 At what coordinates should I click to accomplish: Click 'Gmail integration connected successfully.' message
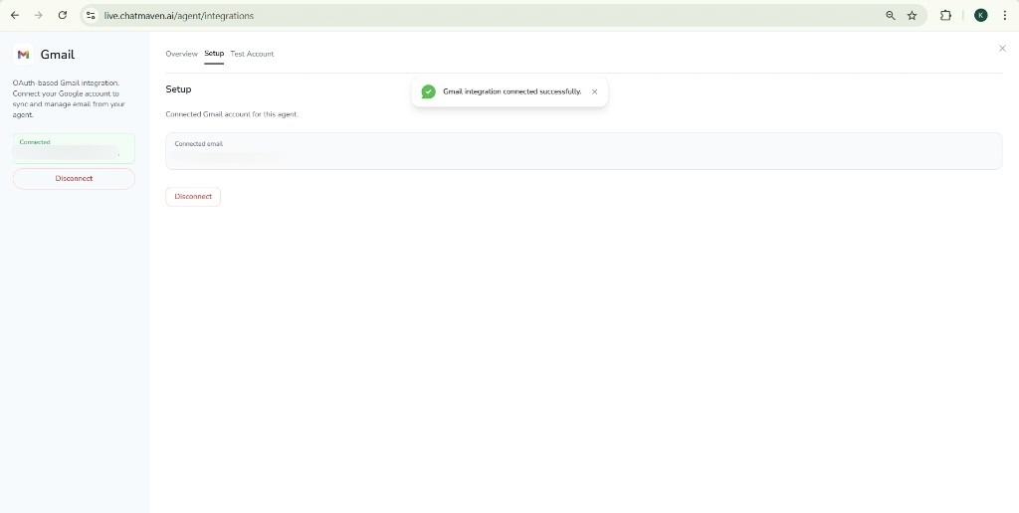pyautogui.click(x=512, y=91)
